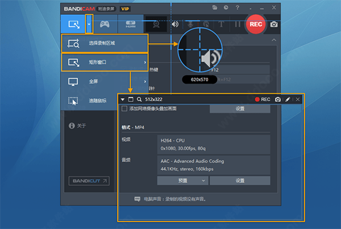Viewport: 341px width, 229px height.
Task: Toggle the webcam overlay icon
Action: (156, 24)
